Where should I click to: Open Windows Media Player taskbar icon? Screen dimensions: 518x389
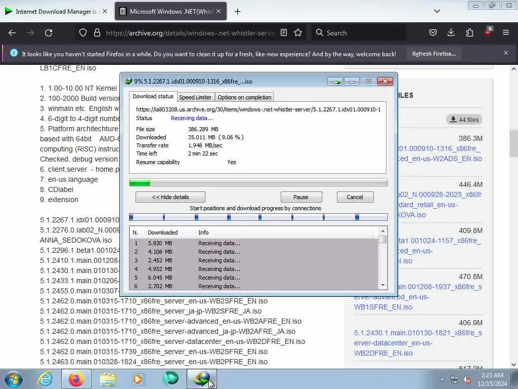point(138,379)
